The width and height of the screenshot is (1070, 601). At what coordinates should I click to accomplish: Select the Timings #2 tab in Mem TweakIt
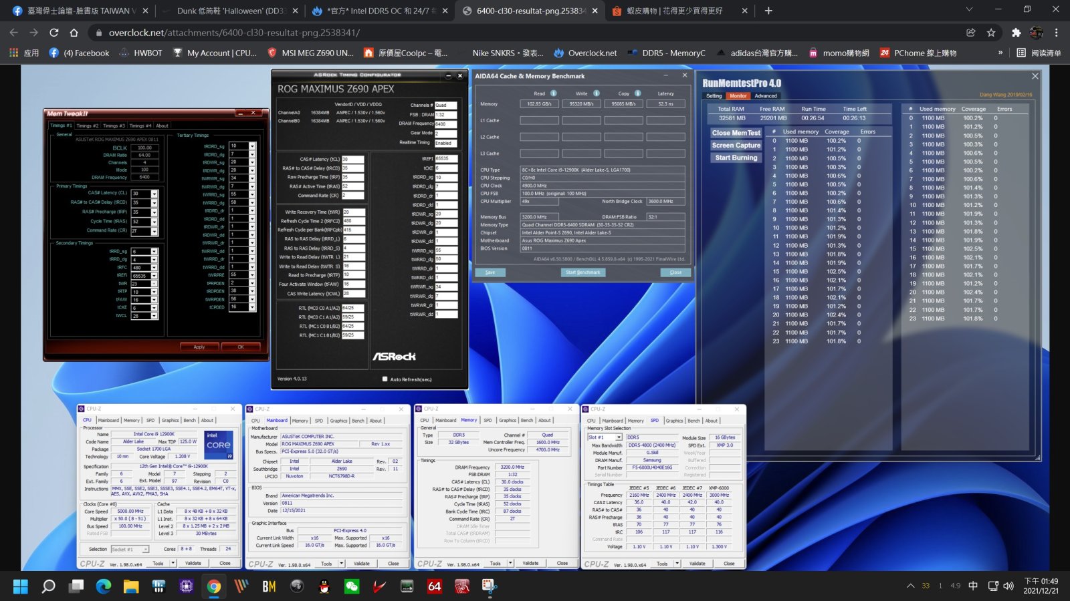(88, 126)
